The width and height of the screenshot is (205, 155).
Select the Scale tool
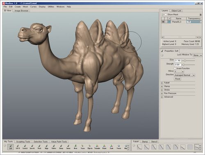pos(112,147)
